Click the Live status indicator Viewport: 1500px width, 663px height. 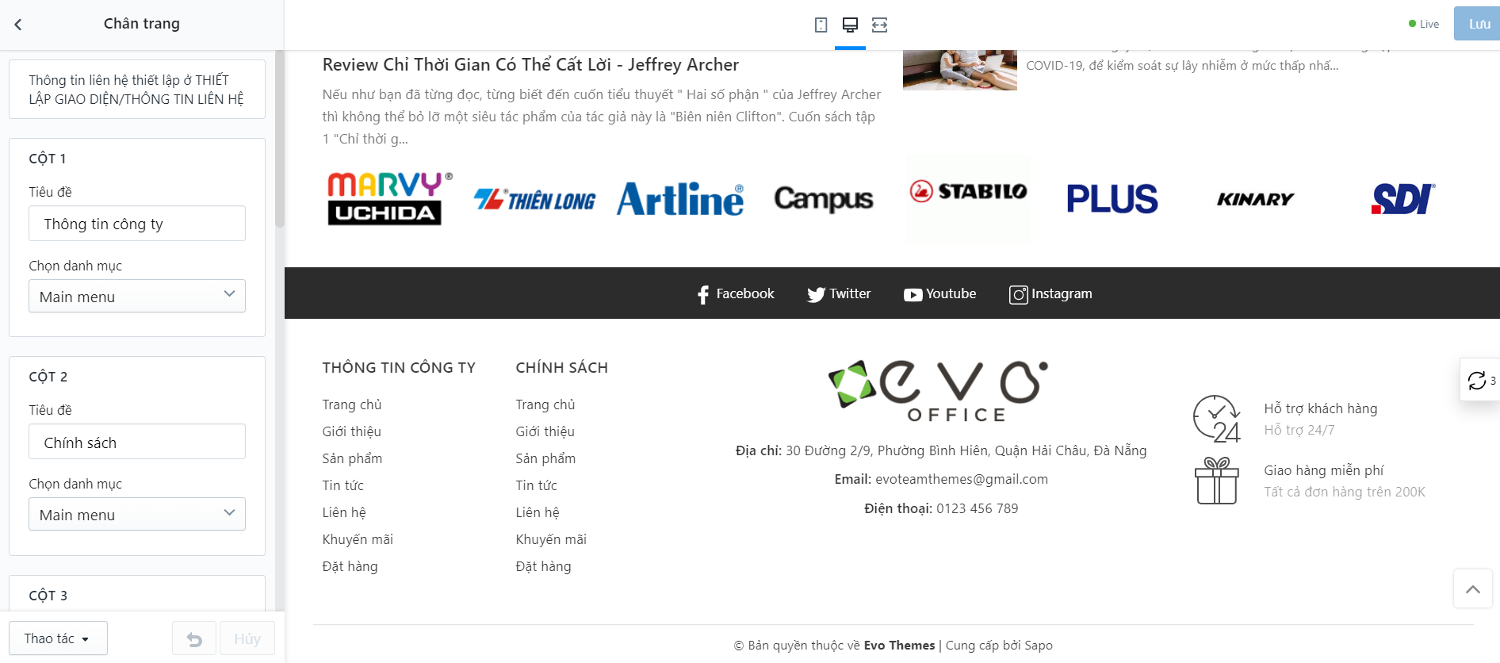tap(1424, 24)
